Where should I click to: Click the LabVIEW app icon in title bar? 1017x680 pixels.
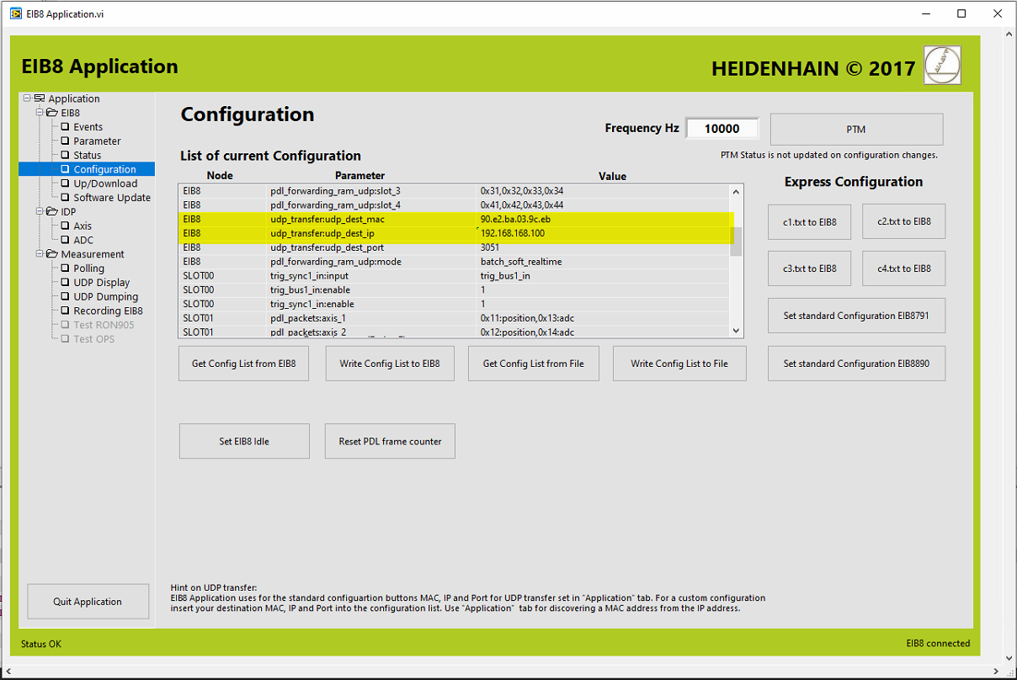(x=16, y=13)
